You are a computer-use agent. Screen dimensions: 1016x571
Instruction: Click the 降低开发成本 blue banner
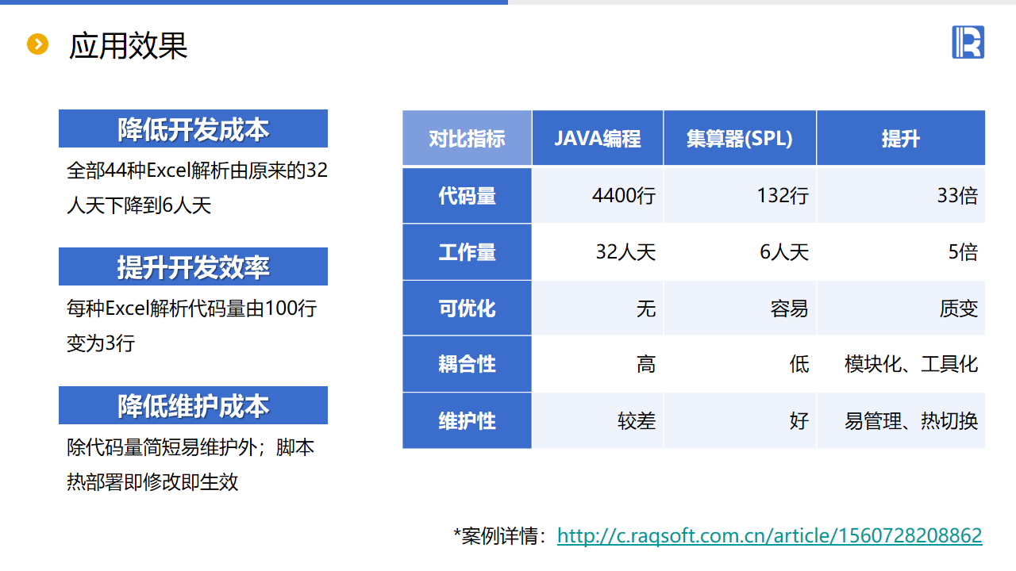[193, 128]
